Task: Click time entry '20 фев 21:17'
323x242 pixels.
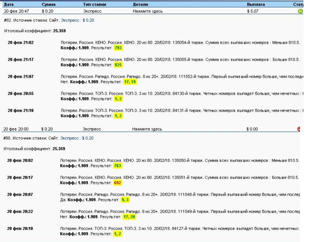Action: point(21,60)
